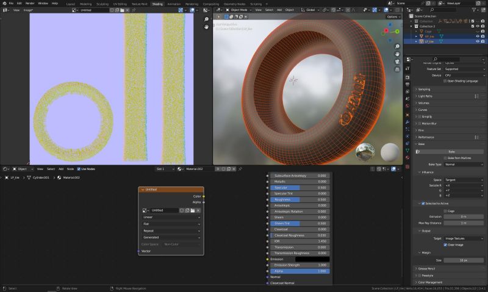Open Space dropdown set to Tangent

pyautogui.click(x=464, y=180)
